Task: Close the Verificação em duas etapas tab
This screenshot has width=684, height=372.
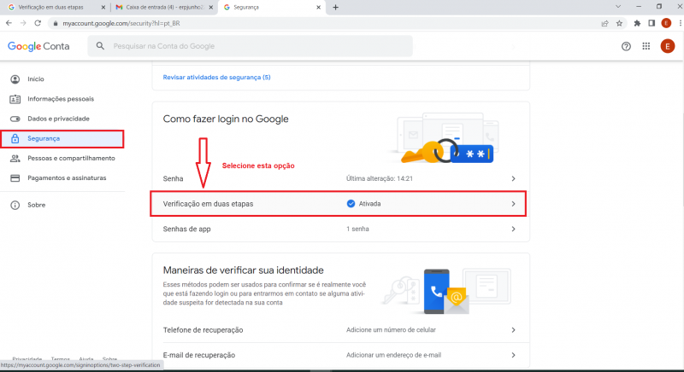Action: coord(103,8)
